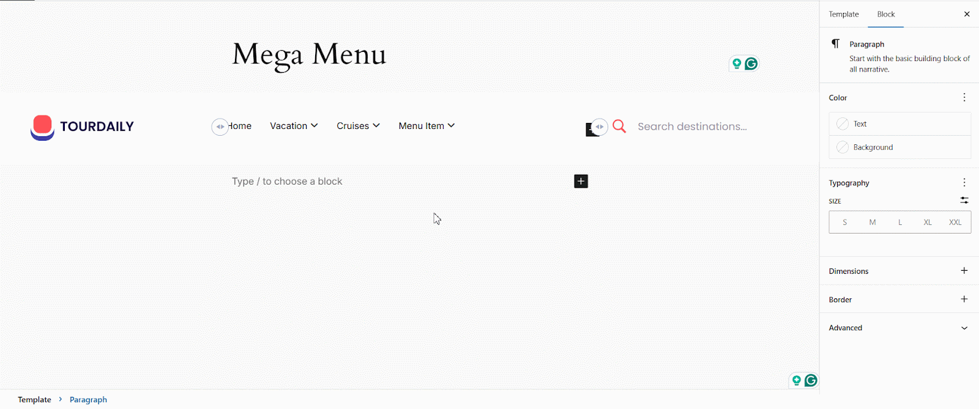Click the resize handle left of Home

220,127
